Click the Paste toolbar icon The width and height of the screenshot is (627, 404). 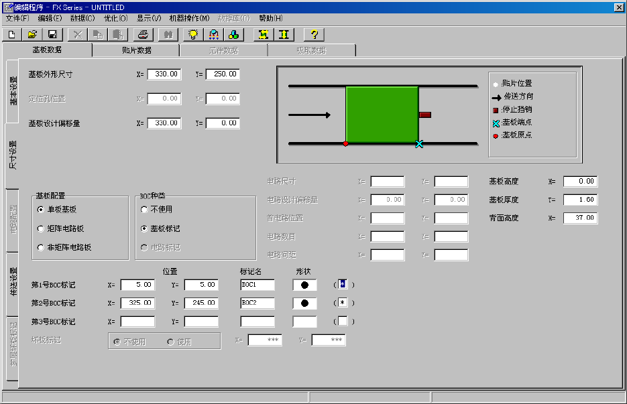(118, 35)
